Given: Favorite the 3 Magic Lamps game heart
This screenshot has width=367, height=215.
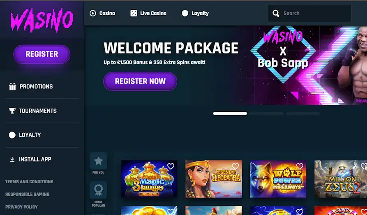Looking at the screenshot, I should [x=171, y=166].
